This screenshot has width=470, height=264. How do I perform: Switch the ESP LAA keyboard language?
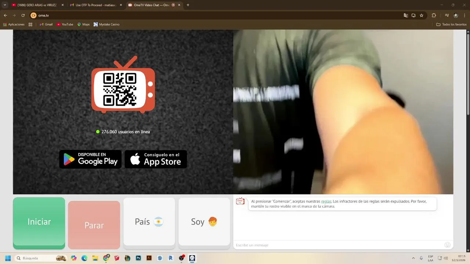[x=430, y=258]
